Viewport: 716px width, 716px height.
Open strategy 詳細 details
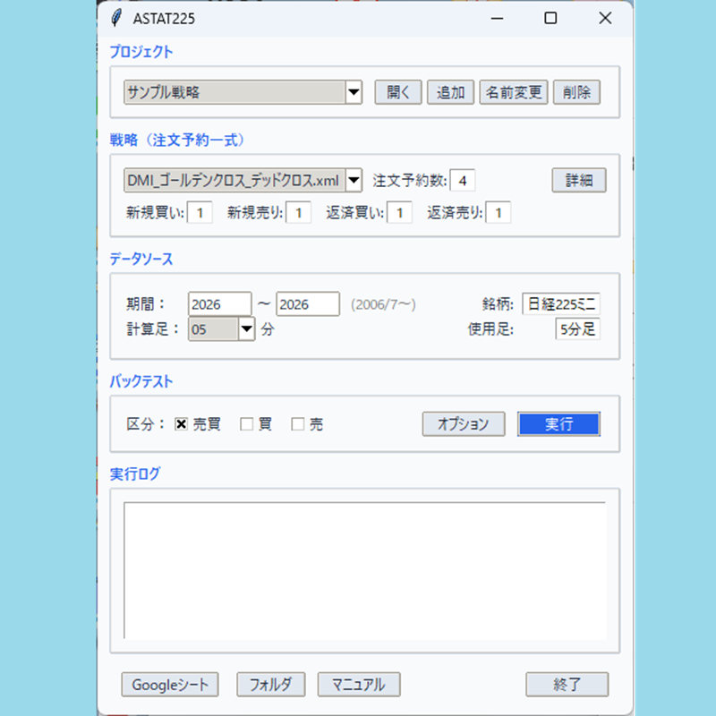click(578, 180)
